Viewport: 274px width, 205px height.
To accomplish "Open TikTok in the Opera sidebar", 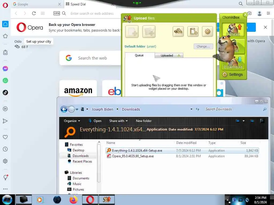I will tap(5, 92).
